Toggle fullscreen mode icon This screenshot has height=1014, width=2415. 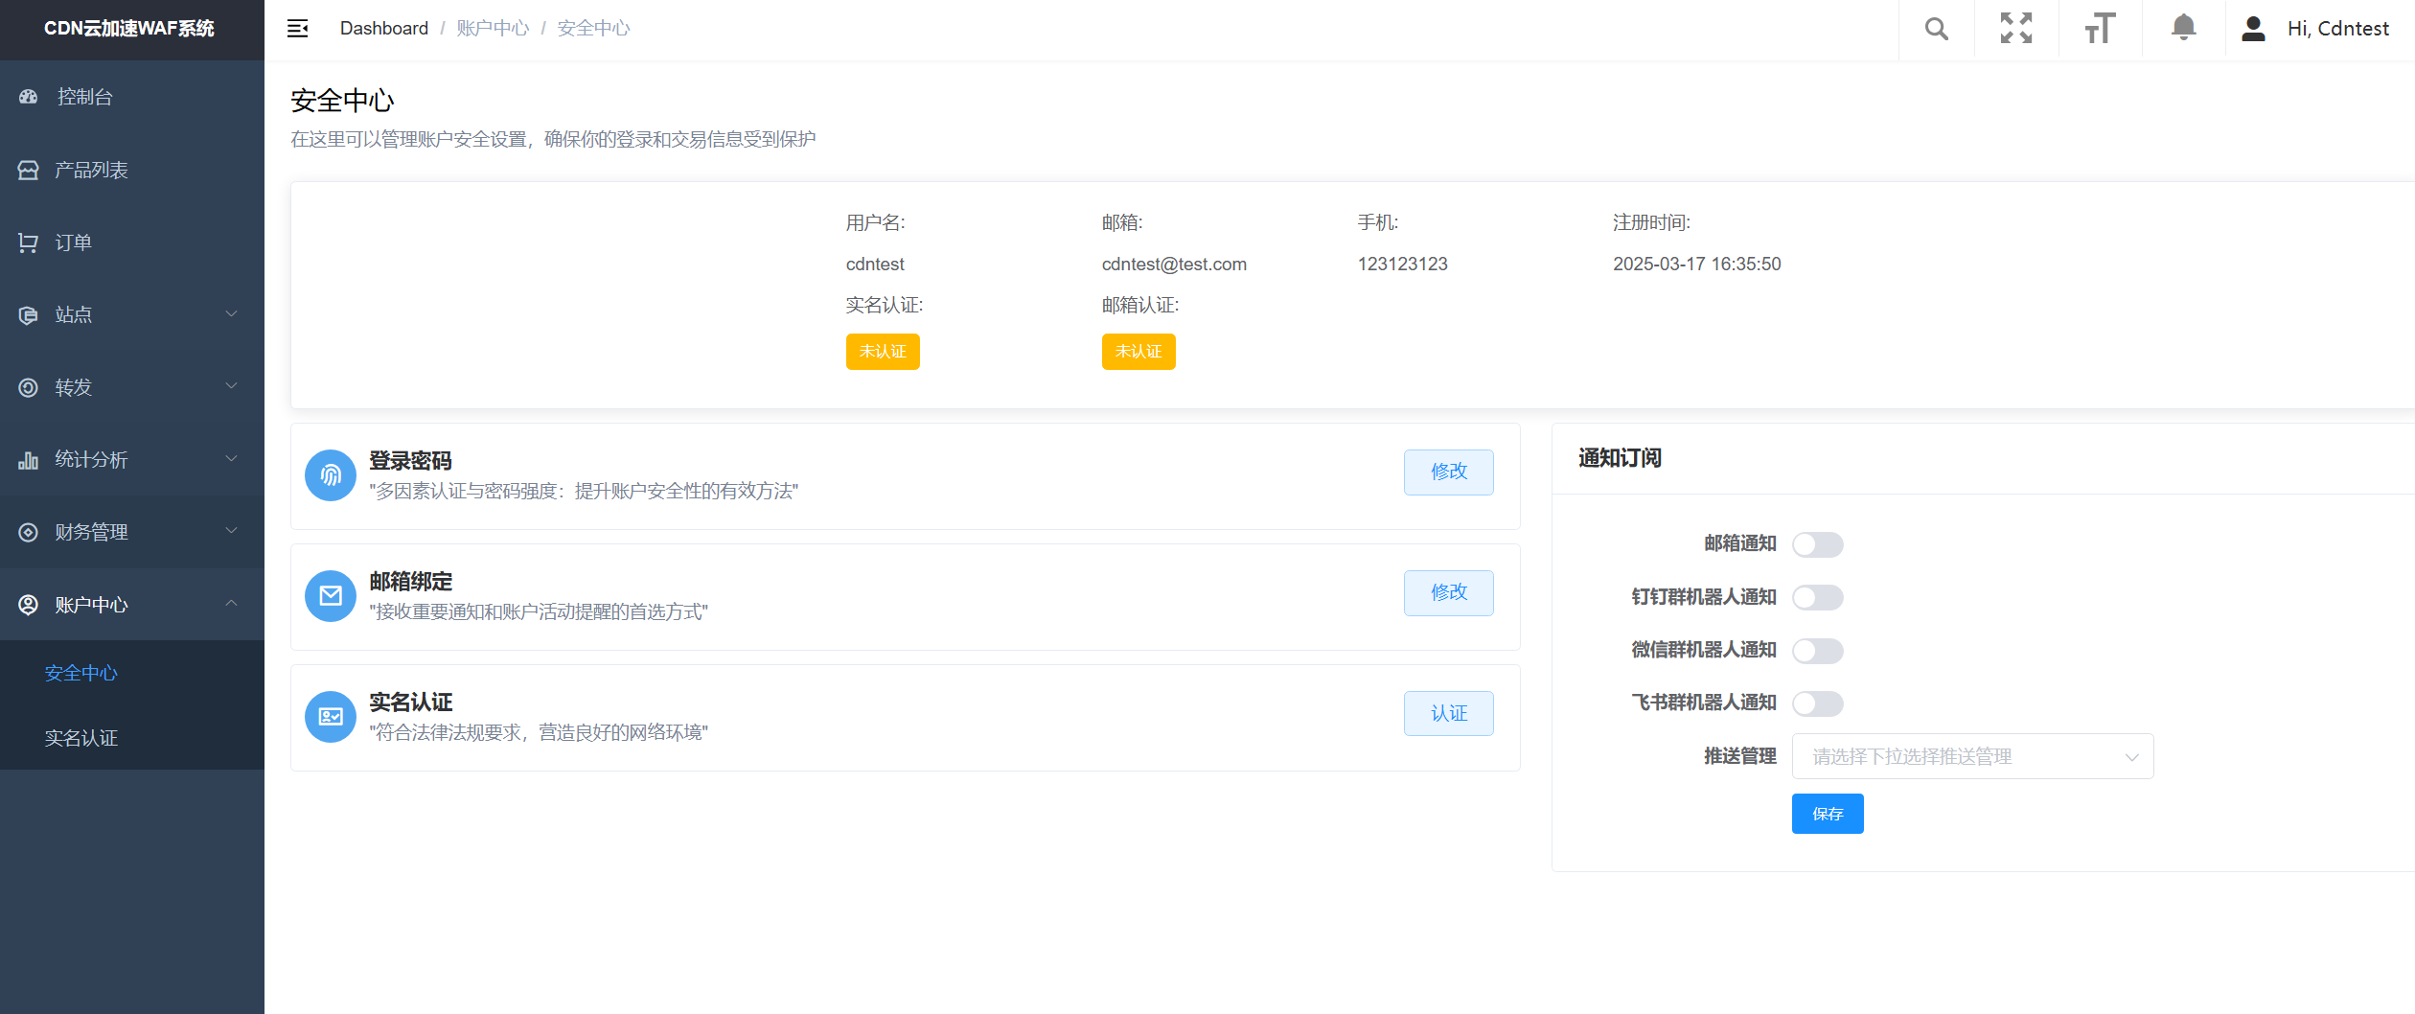click(2016, 29)
